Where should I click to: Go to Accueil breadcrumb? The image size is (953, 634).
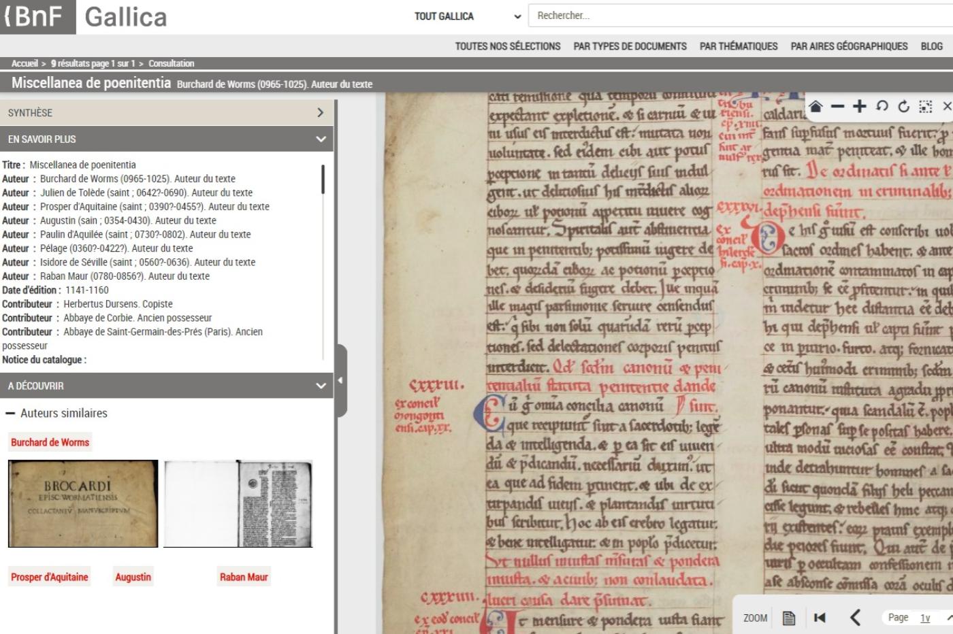click(x=25, y=63)
